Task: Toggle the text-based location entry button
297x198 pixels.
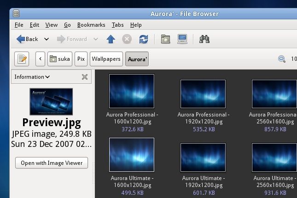Action: pyautogui.click(x=22, y=59)
